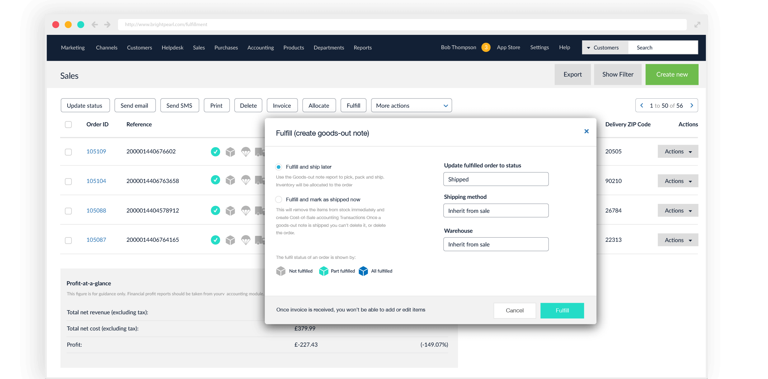This screenshot has width=768, height=379.
Task: Tick the checkbox for order 105104
Action: click(68, 181)
